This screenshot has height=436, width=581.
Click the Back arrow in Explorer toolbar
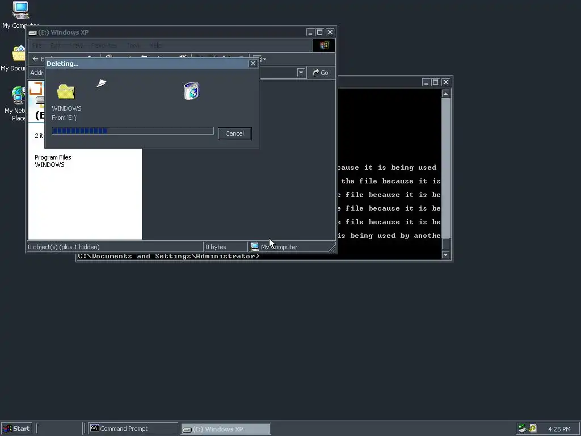[36, 59]
